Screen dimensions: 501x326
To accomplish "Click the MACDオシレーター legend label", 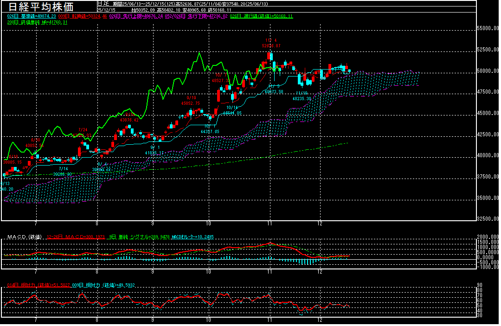I will tap(193, 237).
